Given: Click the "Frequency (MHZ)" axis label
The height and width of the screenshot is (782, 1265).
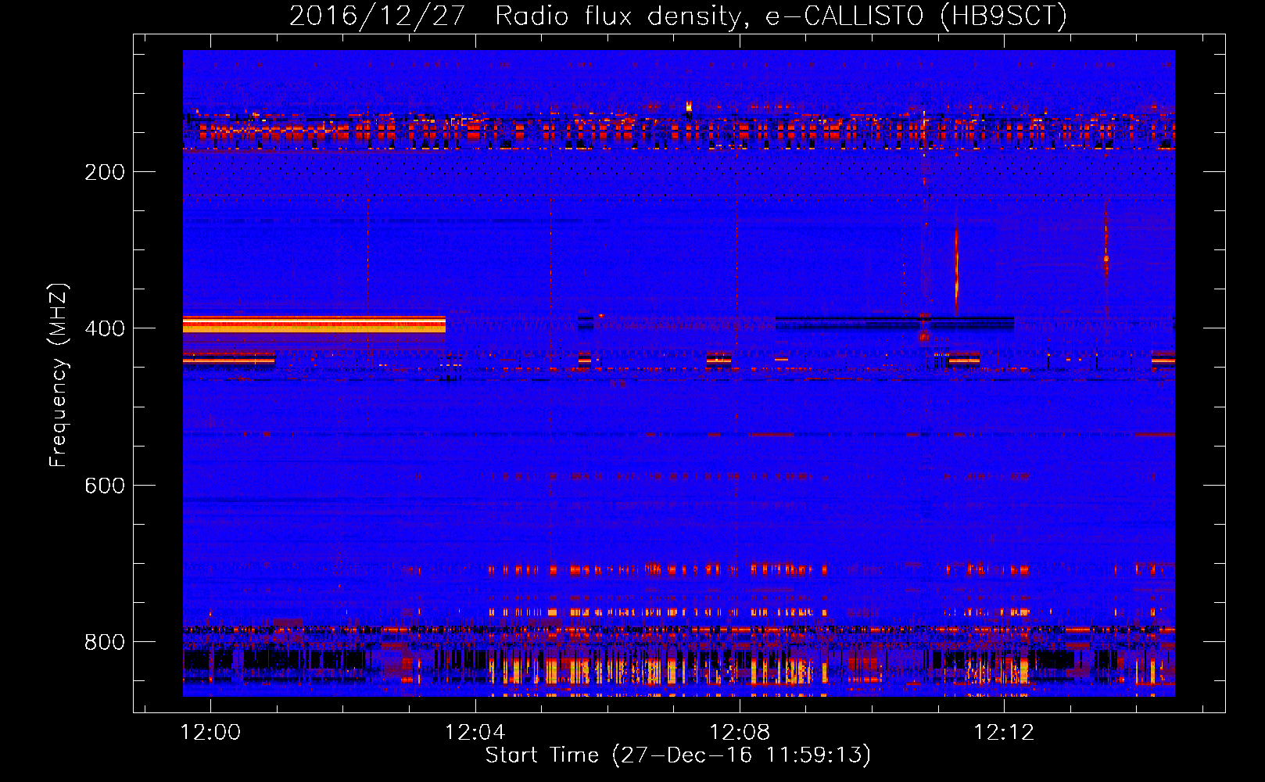Looking at the screenshot, I should tap(58, 375).
